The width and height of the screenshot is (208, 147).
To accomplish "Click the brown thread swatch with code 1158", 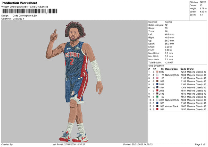I will pyautogui.click(x=157, y=81).
